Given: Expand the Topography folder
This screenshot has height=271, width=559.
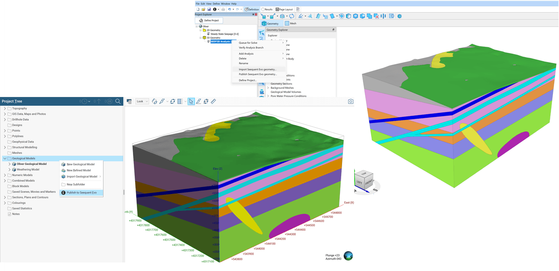Looking at the screenshot, I should point(5,108).
